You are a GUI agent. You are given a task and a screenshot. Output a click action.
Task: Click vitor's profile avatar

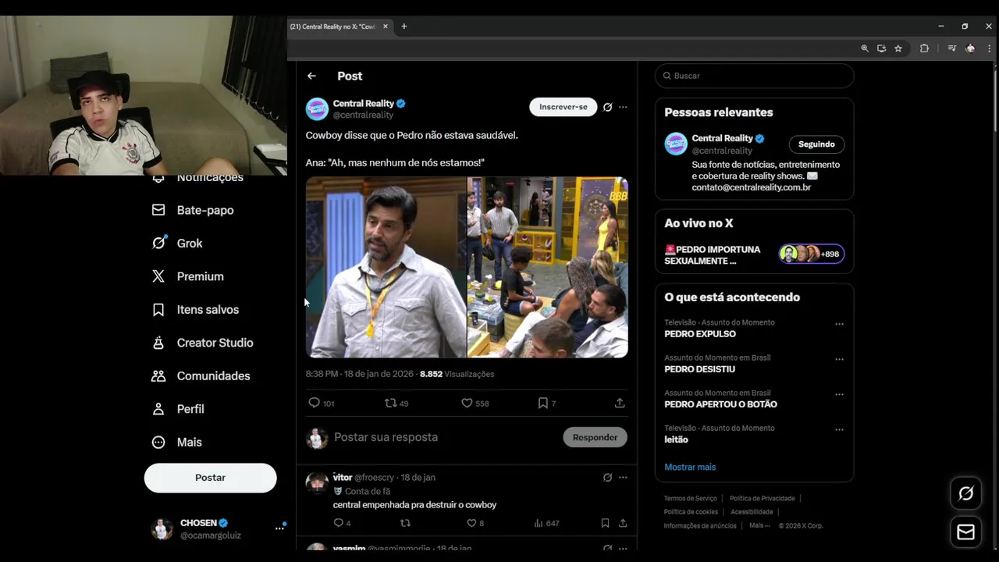point(317,482)
